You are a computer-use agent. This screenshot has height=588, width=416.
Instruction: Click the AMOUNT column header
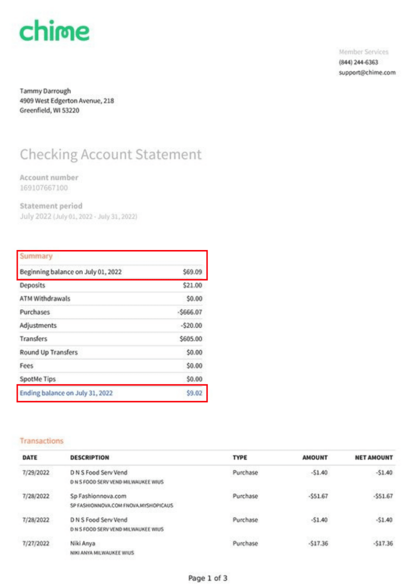click(314, 457)
